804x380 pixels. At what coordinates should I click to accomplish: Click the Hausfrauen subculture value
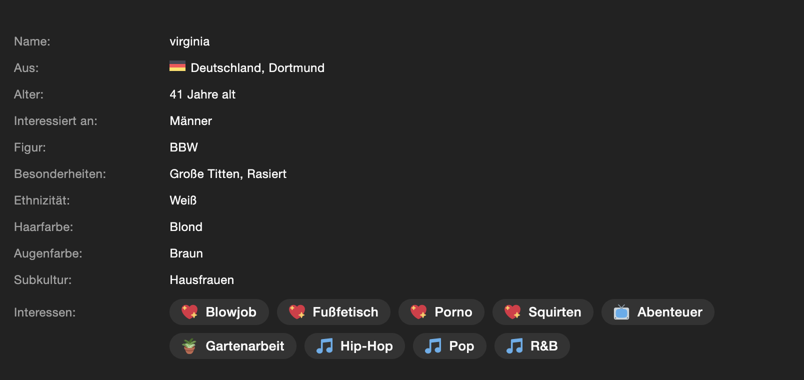pyautogui.click(x=202, y=280)
